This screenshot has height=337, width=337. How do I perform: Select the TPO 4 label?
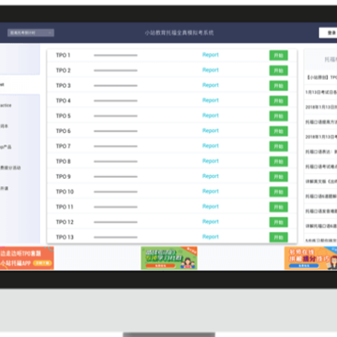(64, 101)
